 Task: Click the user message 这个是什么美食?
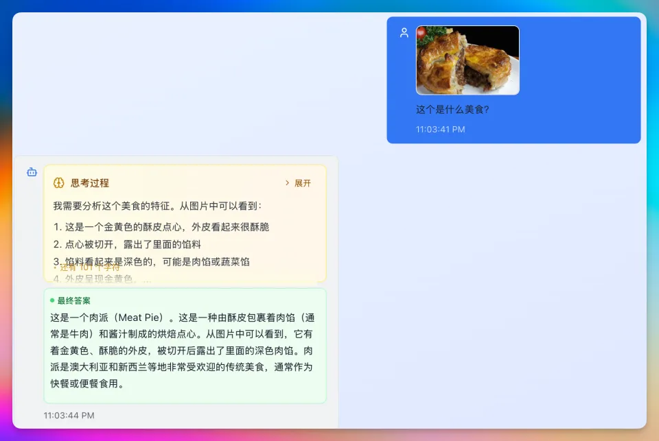pos(452,109)
